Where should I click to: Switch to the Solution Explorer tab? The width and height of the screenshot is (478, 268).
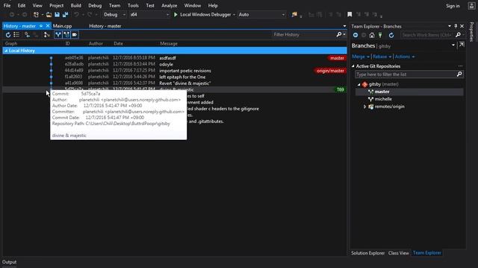(x=367, y=253)
